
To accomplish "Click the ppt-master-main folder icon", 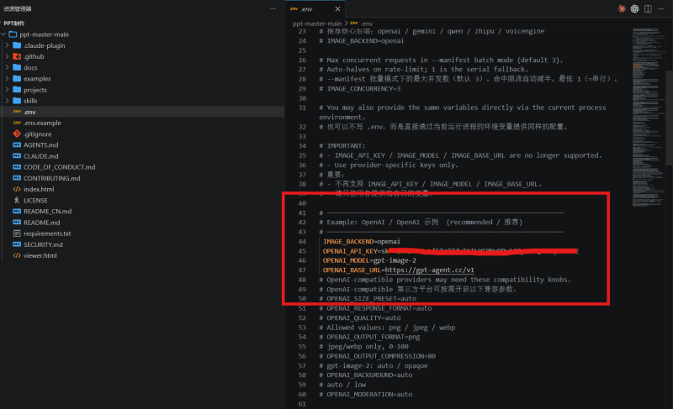I will coord(13,34).
